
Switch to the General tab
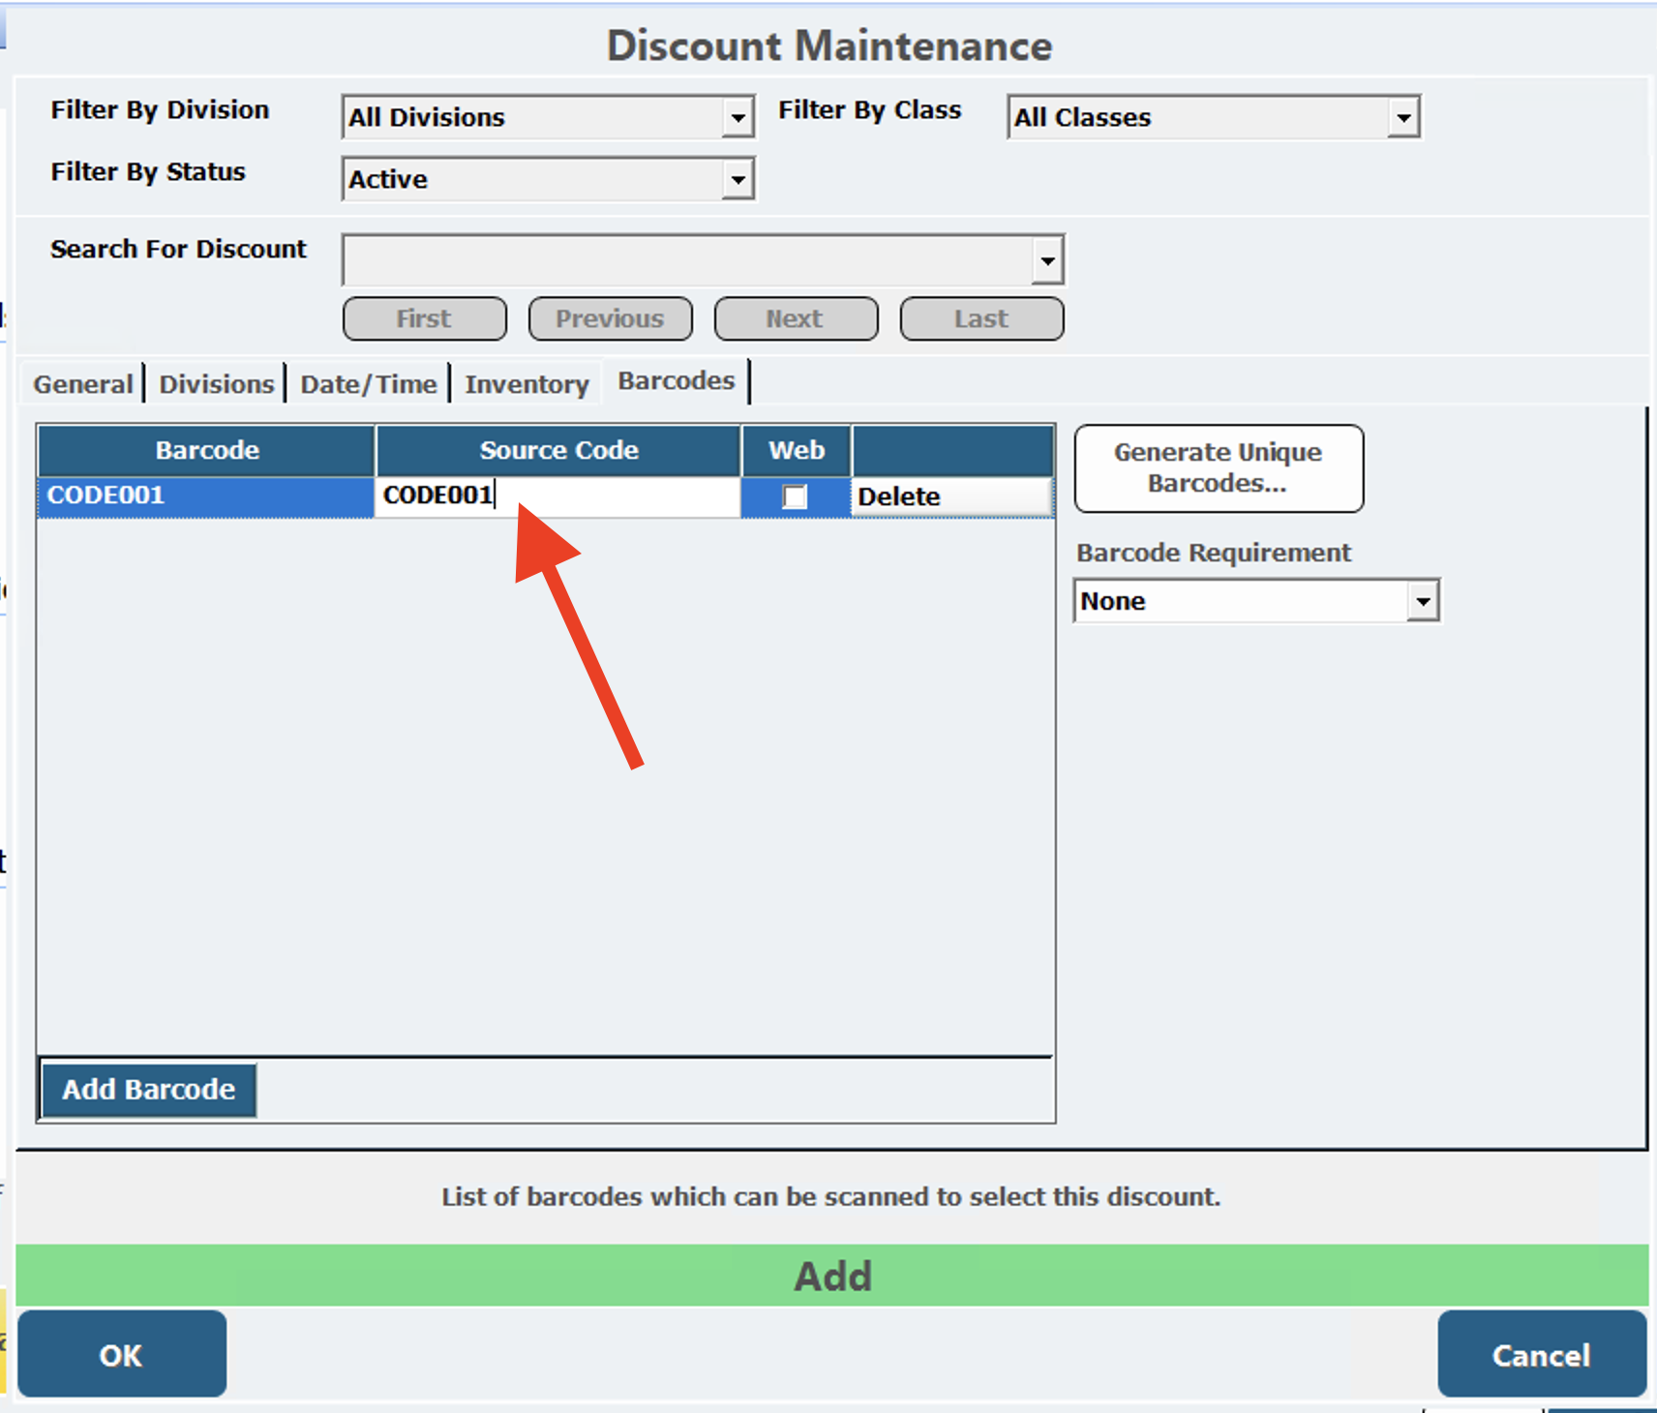[83, 384]
